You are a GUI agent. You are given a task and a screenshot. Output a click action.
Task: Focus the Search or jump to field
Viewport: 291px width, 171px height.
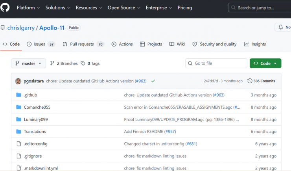click(x=260, y=7)
